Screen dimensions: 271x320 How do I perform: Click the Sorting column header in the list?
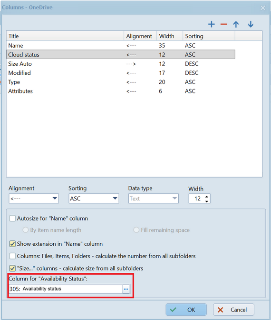point(209,36)
